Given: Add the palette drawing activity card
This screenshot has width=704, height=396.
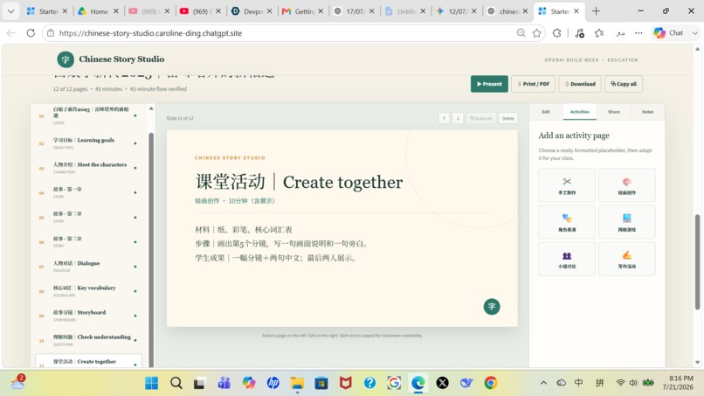Looking at the screenshot, I should 627,184.
